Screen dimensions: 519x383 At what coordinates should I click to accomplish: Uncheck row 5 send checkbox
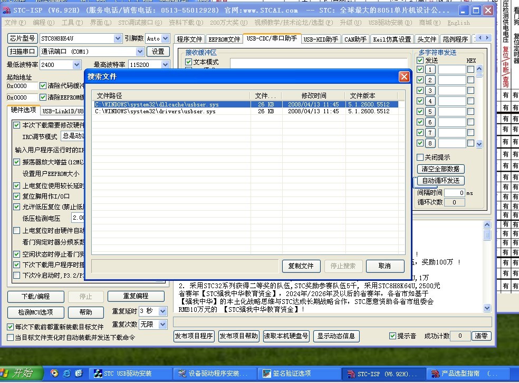click(x=420, y=112)
